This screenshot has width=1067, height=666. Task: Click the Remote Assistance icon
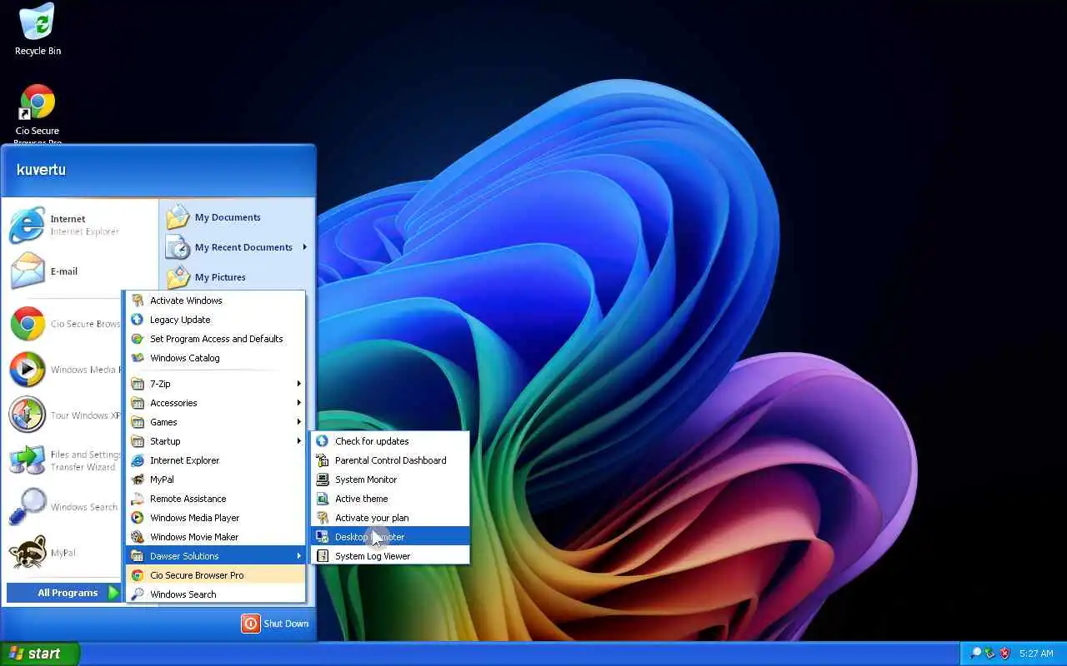coord(138,499)
